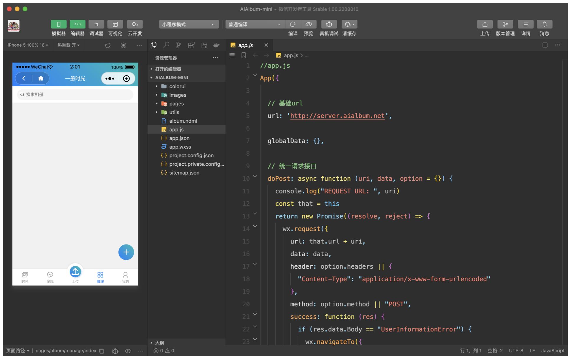Open resource manager more options
The width and height of the screenshot is (570, 358).
pos(215,58)
